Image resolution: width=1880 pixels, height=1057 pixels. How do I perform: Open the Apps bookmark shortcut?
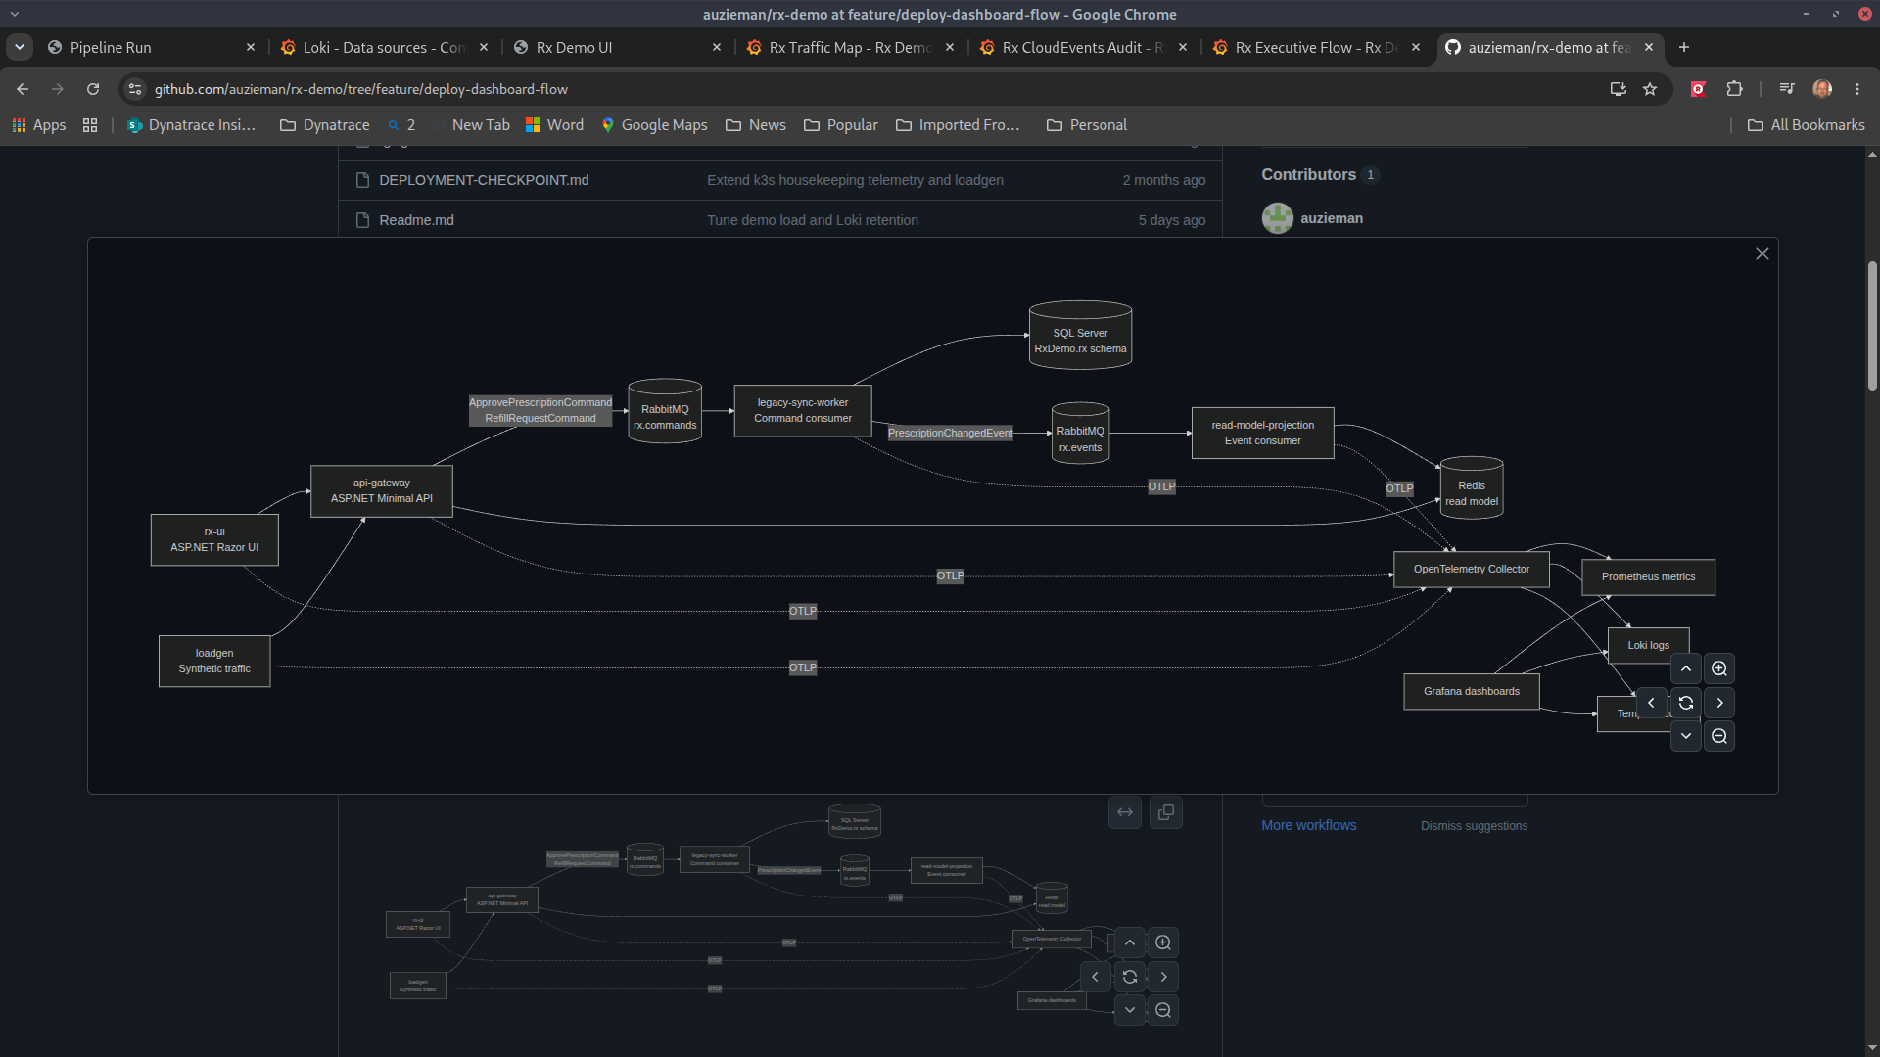tap(39, 125)
